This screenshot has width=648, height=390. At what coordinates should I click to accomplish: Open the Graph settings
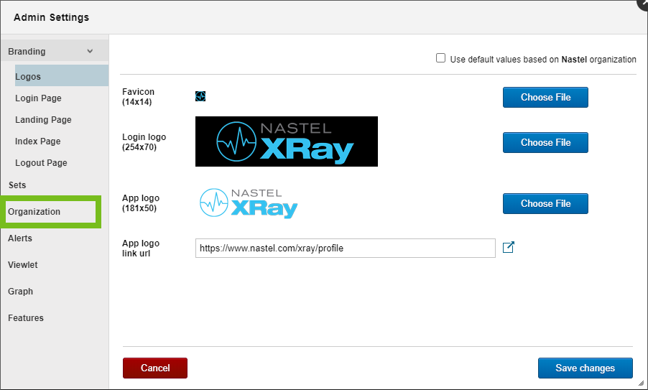(20, 292)
